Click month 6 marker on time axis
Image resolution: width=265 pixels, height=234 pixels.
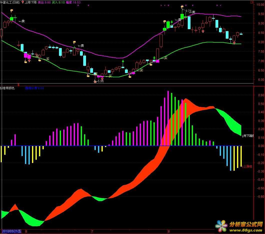26,231
